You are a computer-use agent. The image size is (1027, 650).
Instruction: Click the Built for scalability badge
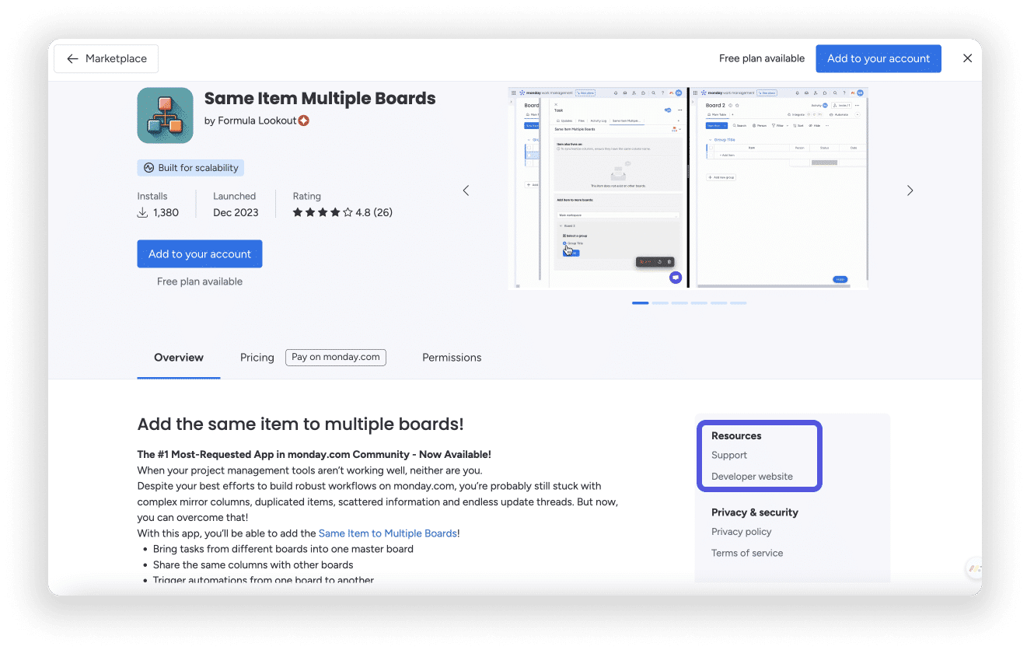190,168
